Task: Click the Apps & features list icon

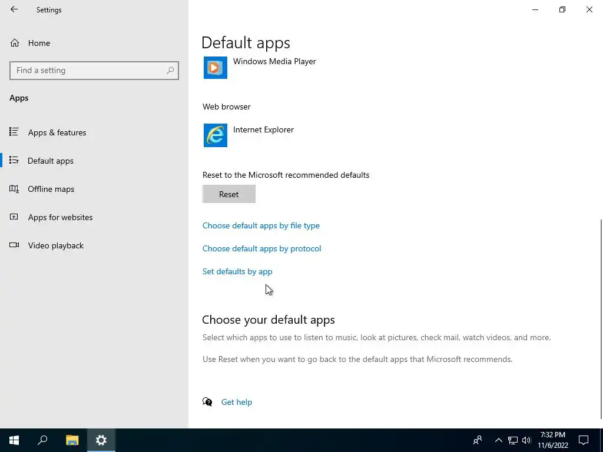Action: (x=14, y=132)
